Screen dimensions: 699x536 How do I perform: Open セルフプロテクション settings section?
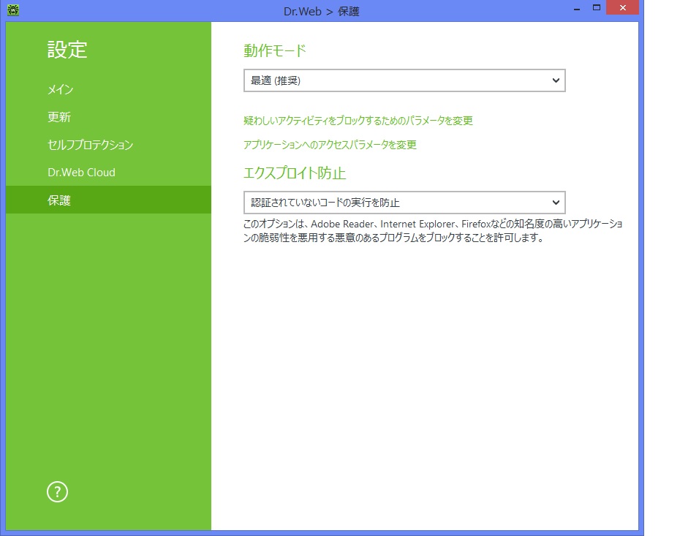91,145
